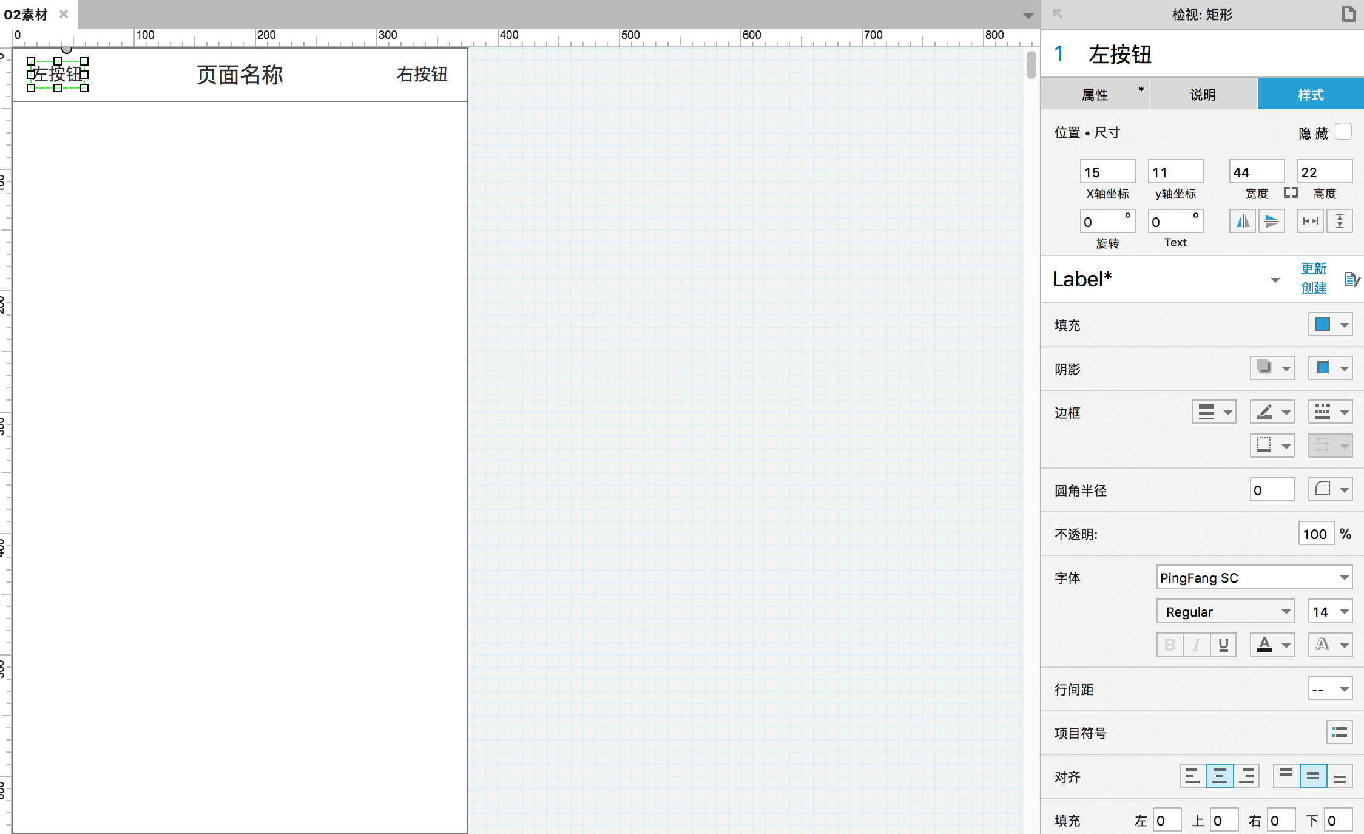The image size is (1364, 834).
Task: Switch to the 样式 tab
Action: [x=1311, y=94]
